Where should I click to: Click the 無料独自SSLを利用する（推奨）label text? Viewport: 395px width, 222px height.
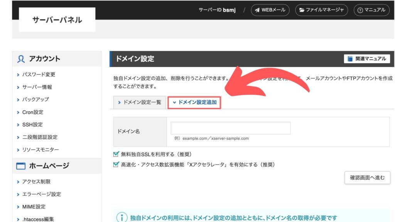point(156,154)
